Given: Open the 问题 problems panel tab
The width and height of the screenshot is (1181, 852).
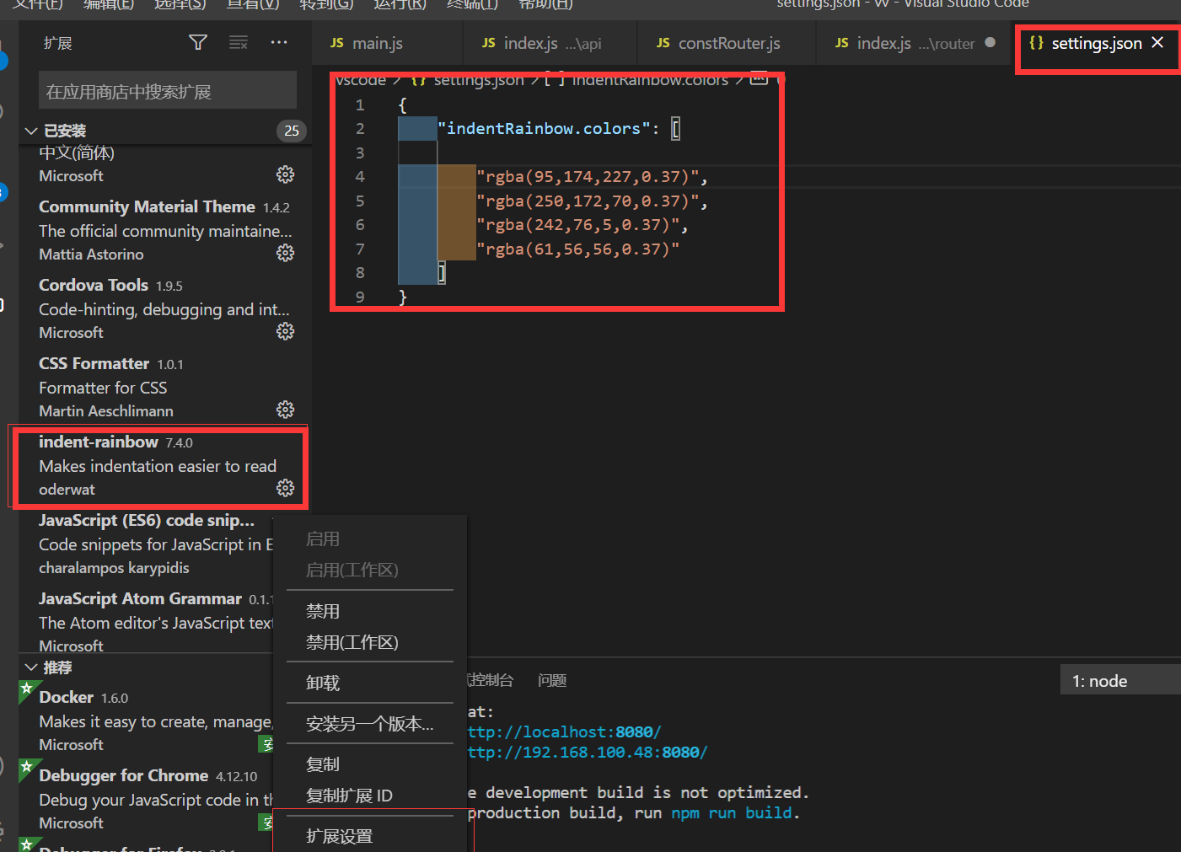Looking at the screenshot, I should click(552, 680).
